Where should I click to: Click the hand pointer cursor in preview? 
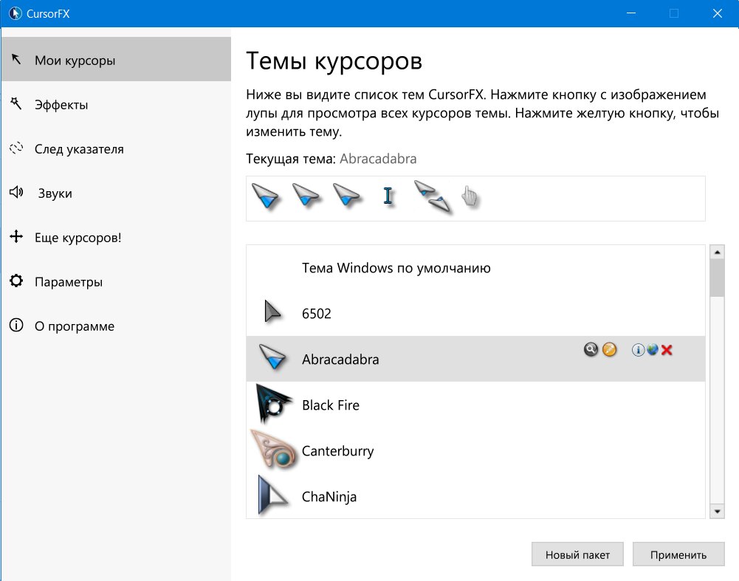(x=470, y=196)
